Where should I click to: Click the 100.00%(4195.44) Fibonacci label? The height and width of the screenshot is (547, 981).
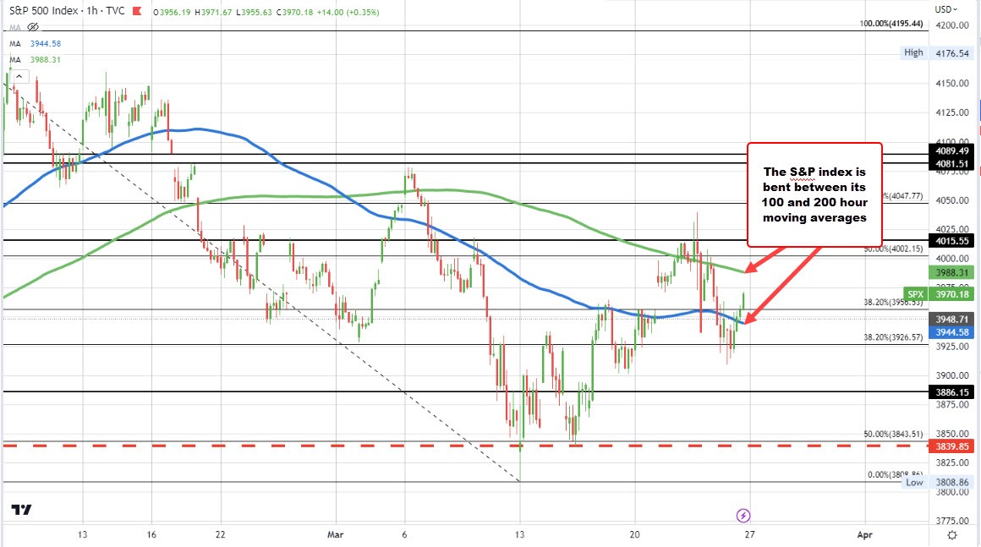point(891,24)
